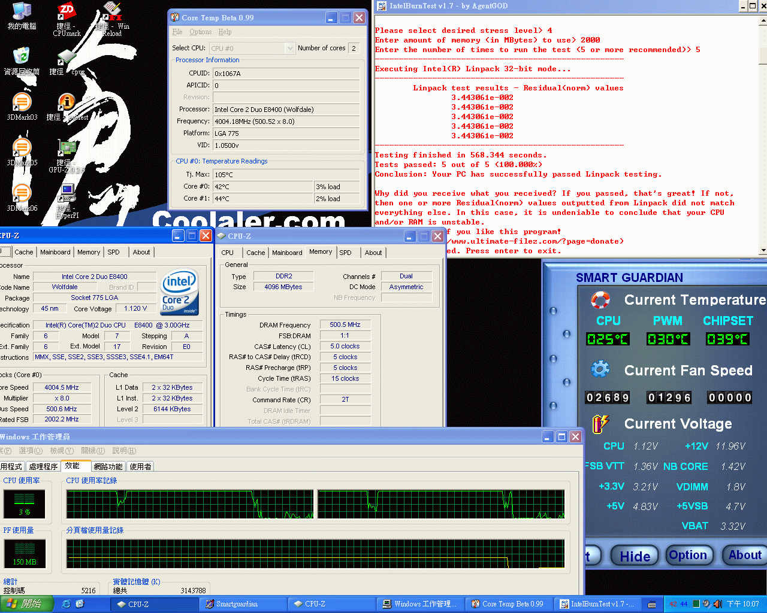Click the Core #1 temperature 44°C in Core Temp
The image size is (767, 613).
(x=263, y=199)
